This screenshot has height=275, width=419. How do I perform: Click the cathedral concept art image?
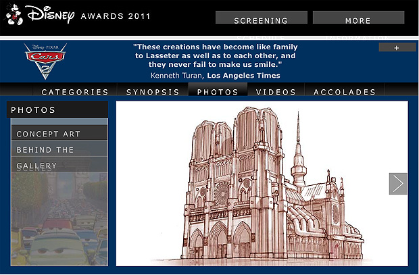pyautogui.click(x=262, y=184)
